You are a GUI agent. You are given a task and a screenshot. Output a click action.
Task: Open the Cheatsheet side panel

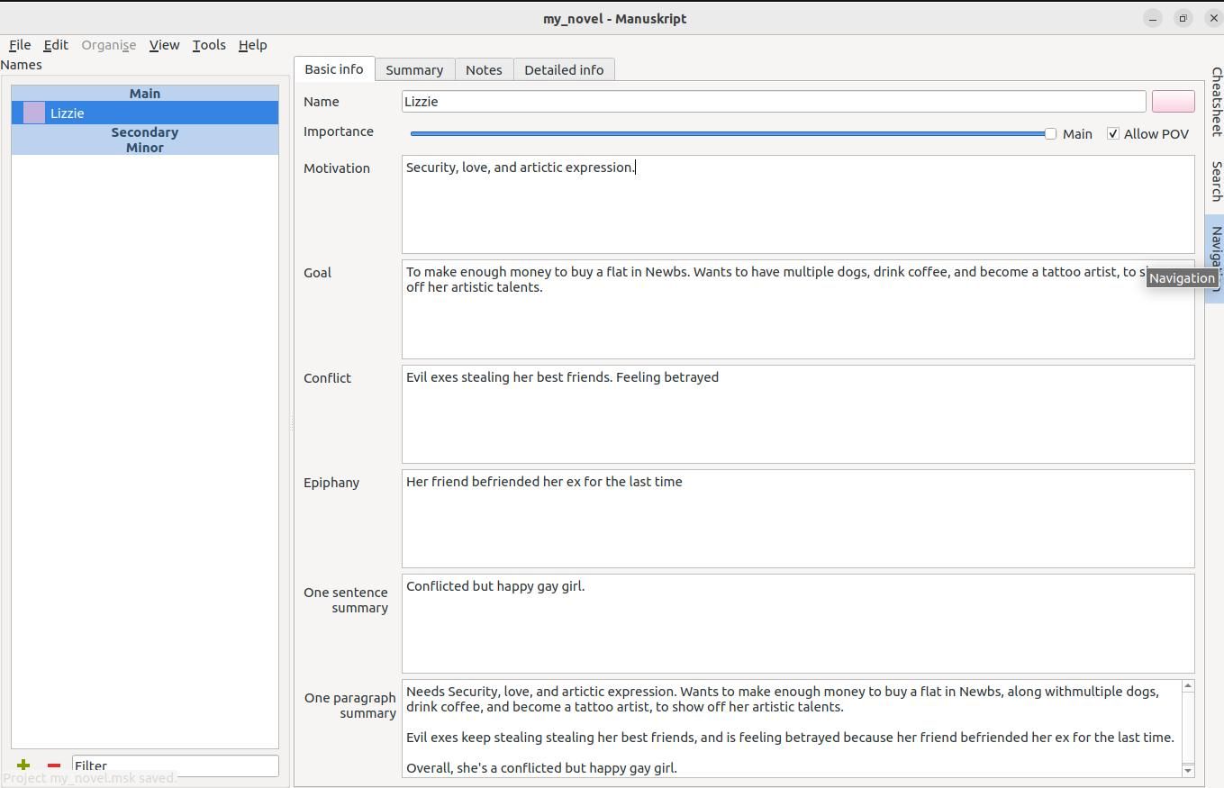tap(1215, 101)
